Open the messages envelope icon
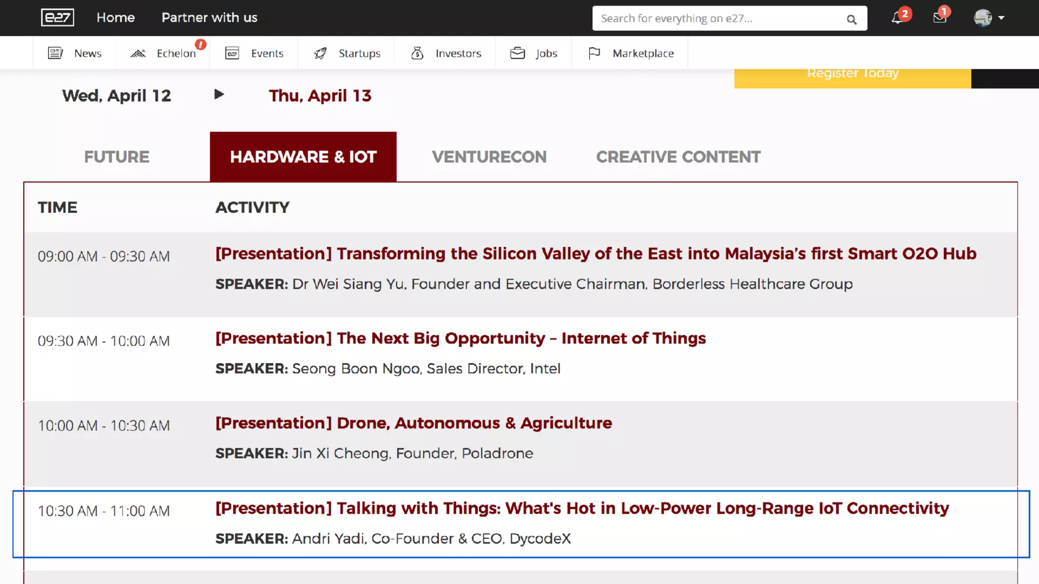Image resolution: width=1039 pixels, height=584 pixels. tap(939, 18)
